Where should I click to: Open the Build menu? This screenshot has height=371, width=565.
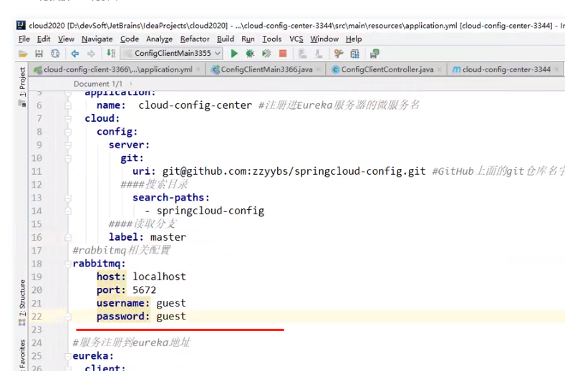pos(226,39)
